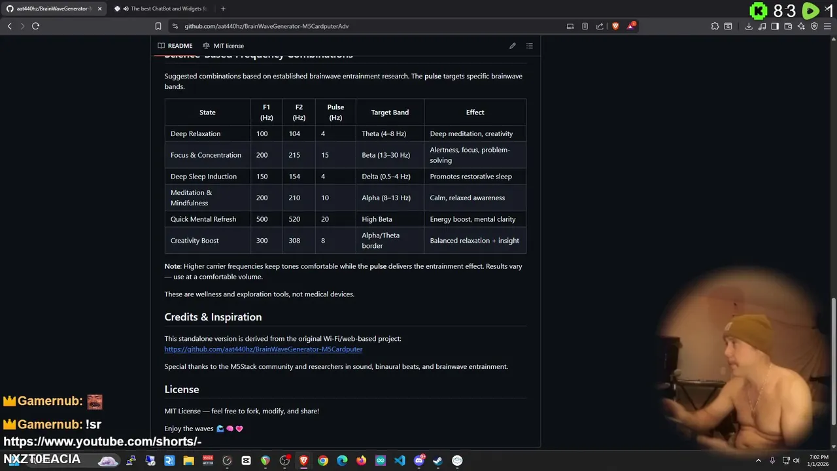Click the 'Focus & Concentration' state cell

pos(207,155)
